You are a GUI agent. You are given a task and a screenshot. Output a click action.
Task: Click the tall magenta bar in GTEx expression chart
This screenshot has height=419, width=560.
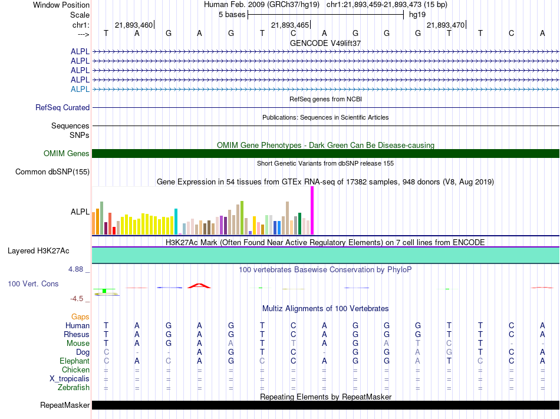coord(312,210)
